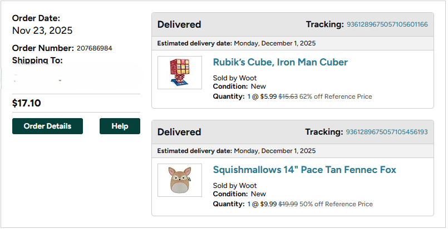Click the Order Details button
The height and width of the screenshot is (229, 448).
pos(47,126)
